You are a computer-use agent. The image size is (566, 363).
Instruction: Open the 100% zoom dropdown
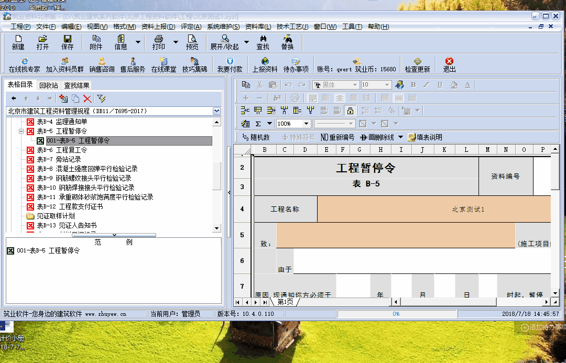(307, 124)
